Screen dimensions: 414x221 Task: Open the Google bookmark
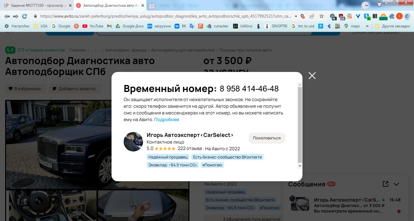(x=61, y=26)
